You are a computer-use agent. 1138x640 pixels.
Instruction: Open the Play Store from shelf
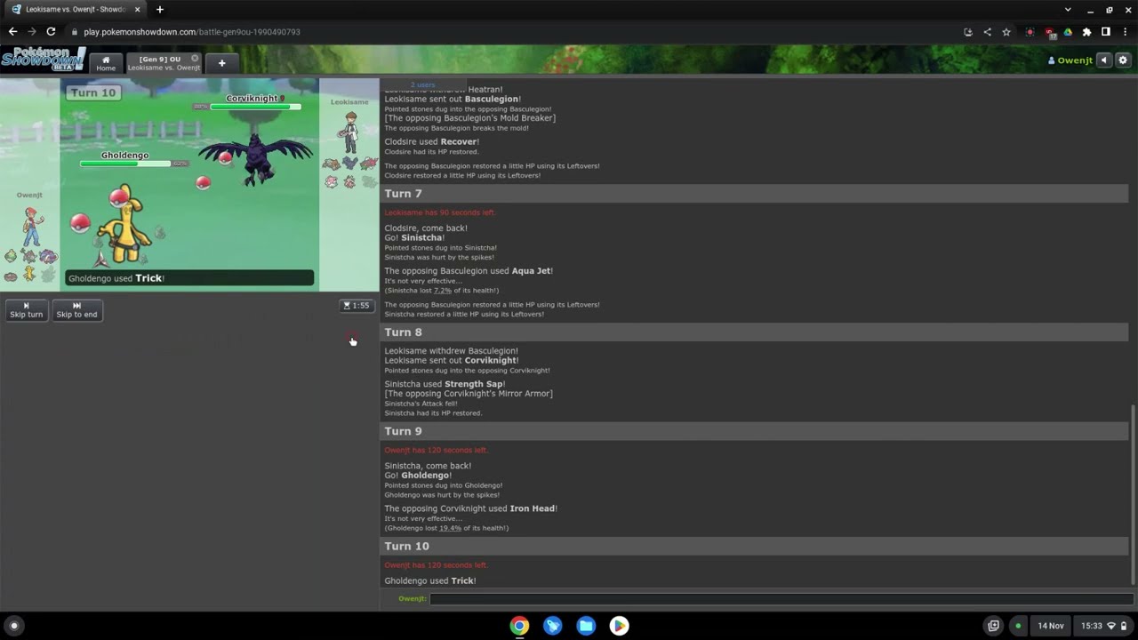coord(620,626)
